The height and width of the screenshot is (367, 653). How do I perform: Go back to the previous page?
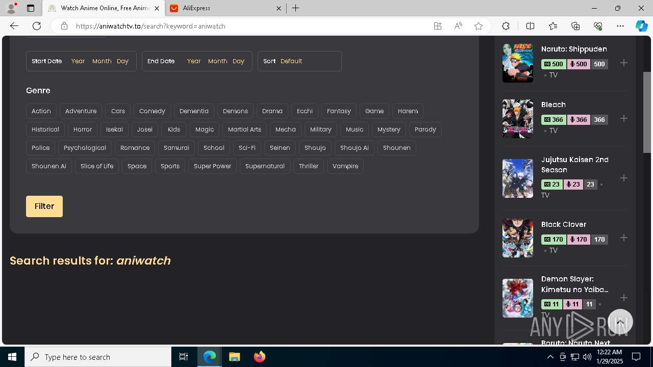pyautogui.click(x=14, y=26)
